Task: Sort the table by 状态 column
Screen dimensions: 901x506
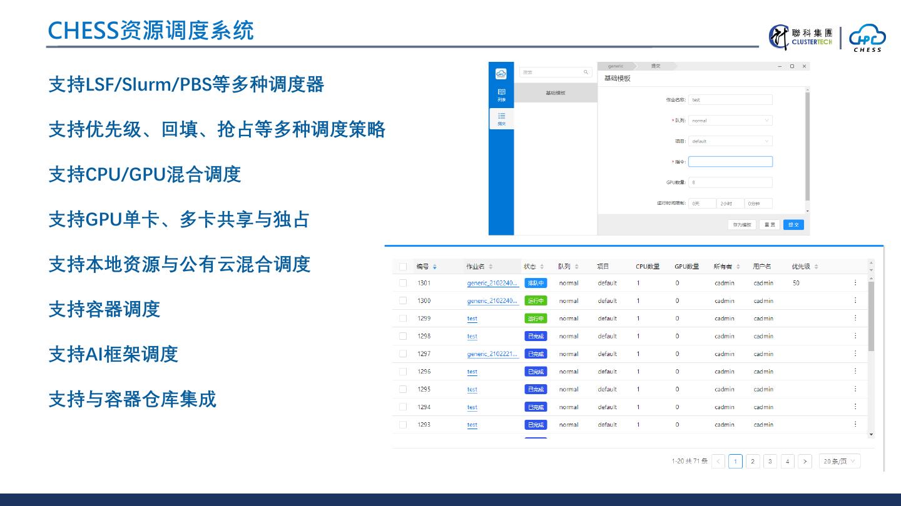Action: pyautogui.click(x=542, y=267)
